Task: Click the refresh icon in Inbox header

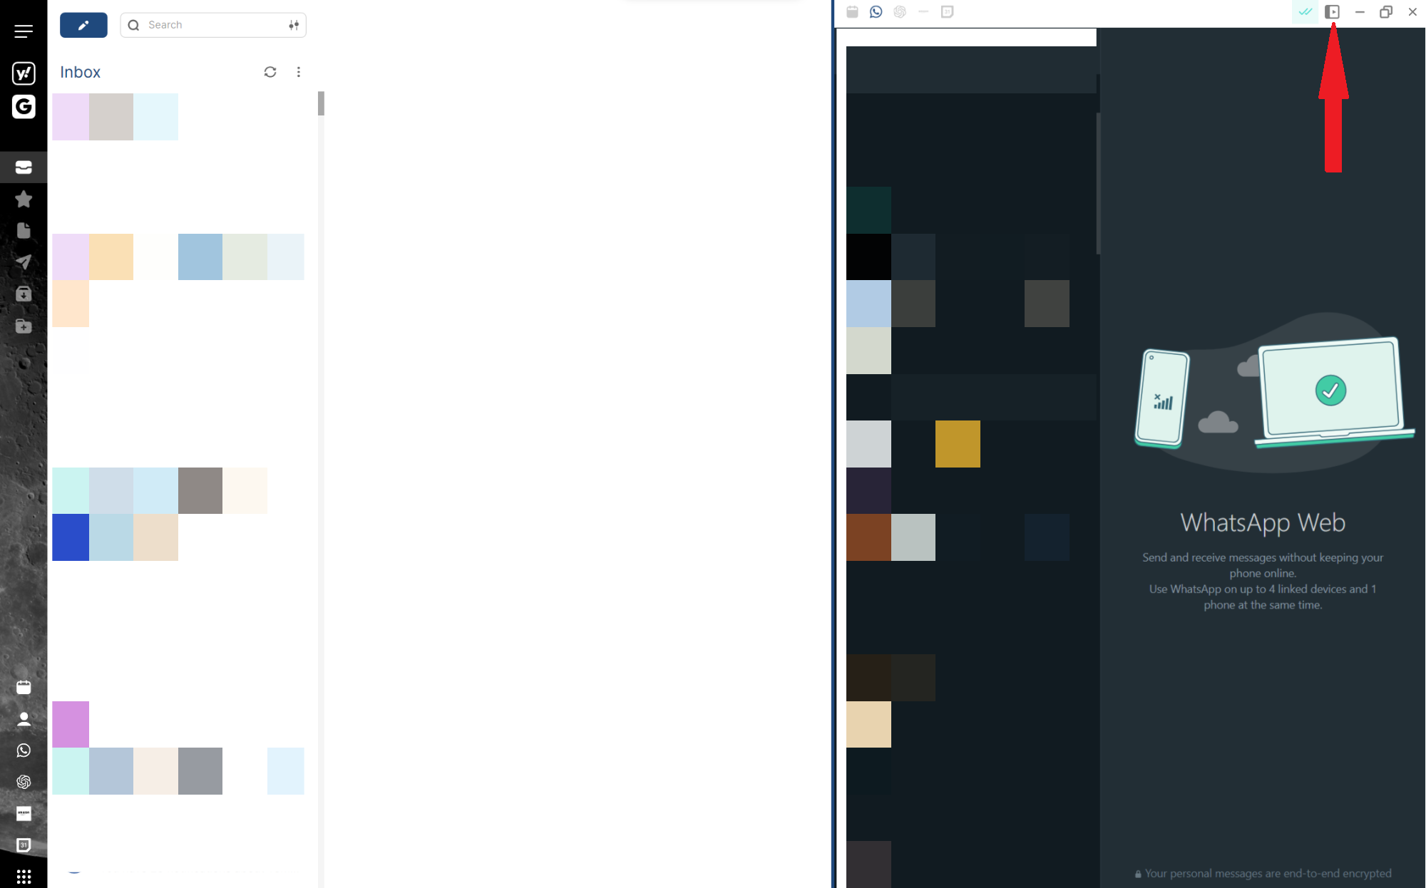Action: 270,71
